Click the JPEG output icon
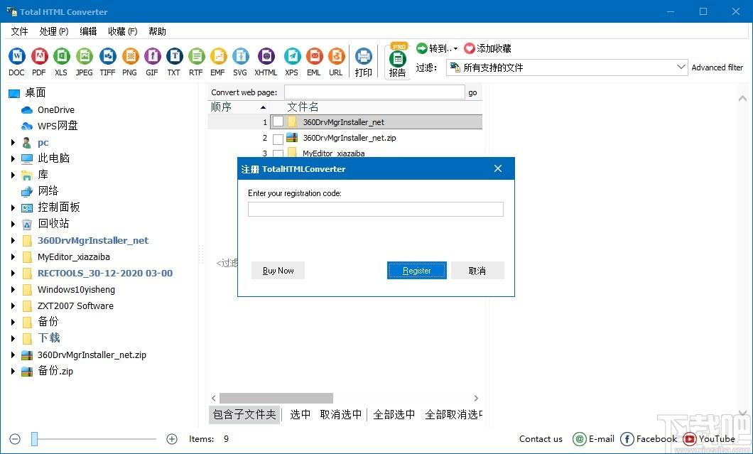753x454 pixels. tap(84, 56)
